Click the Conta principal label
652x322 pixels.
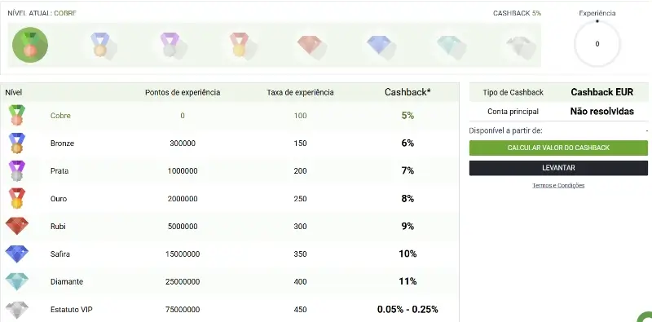pos(513,112)
